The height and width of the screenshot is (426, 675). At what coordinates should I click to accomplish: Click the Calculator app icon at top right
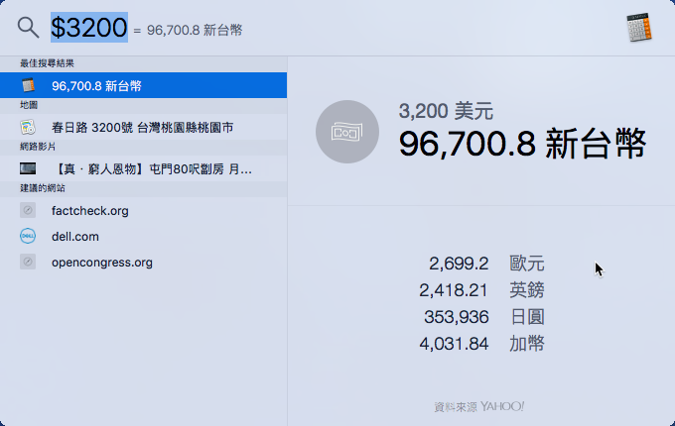639,28
